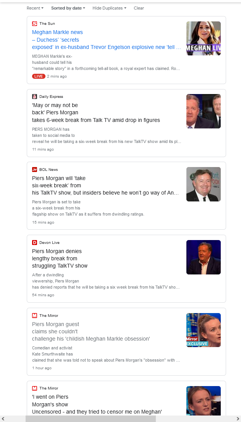Click The Sun publisher logo icon

tap(34, 24)
